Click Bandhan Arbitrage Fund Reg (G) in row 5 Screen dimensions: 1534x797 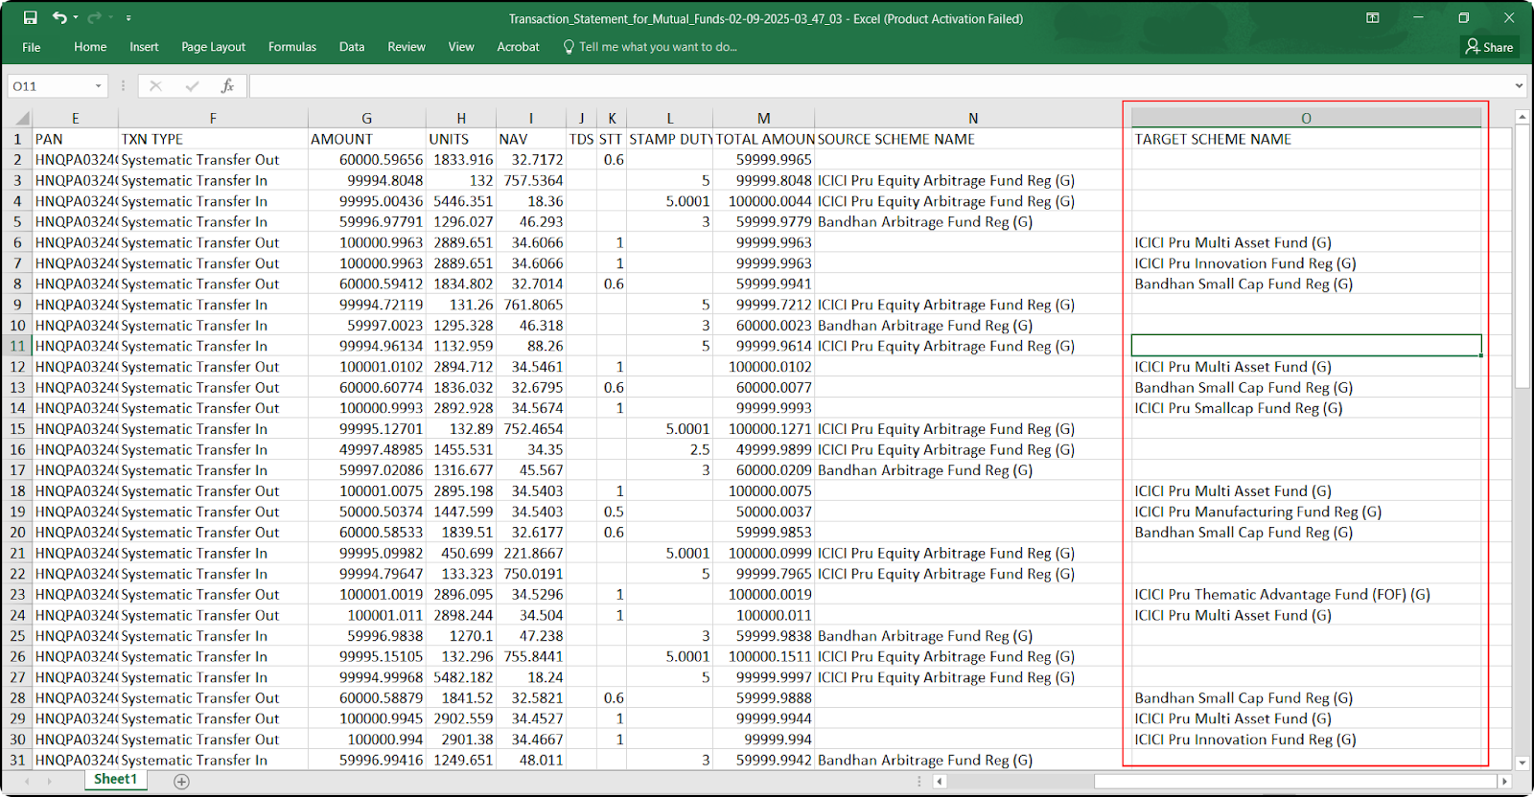(x=973, y=221)
